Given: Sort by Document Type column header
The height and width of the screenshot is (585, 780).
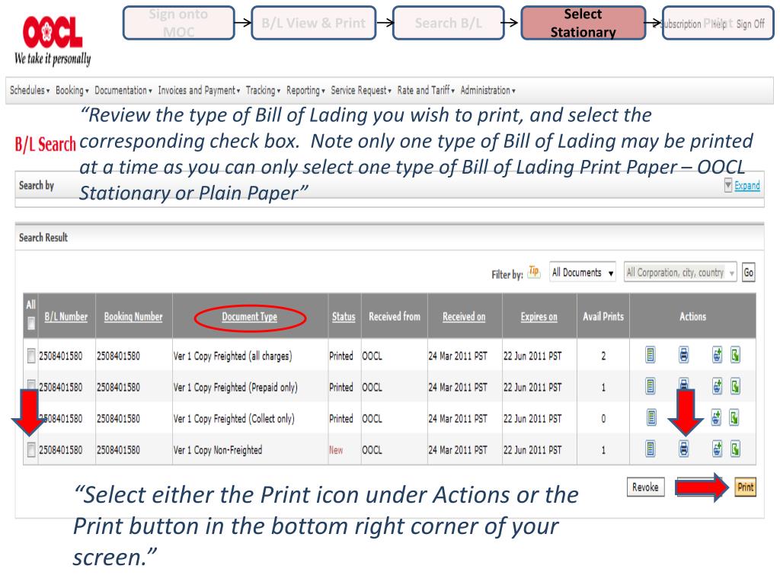Looking at the screenshot, I should (250, 316).
